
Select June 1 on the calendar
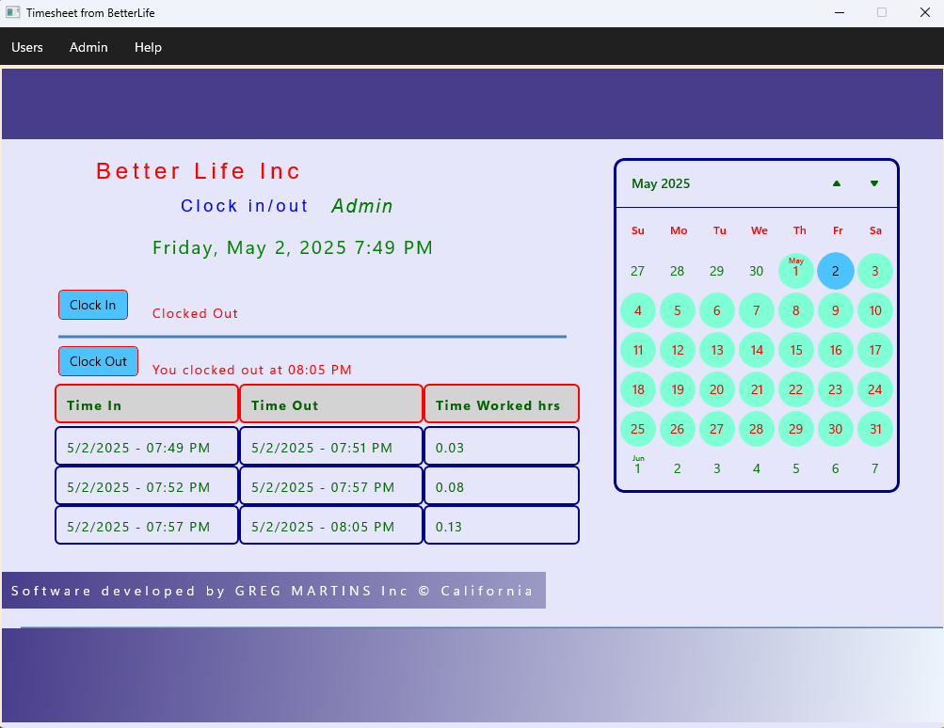pyautogui.click(x=637, y=467)
